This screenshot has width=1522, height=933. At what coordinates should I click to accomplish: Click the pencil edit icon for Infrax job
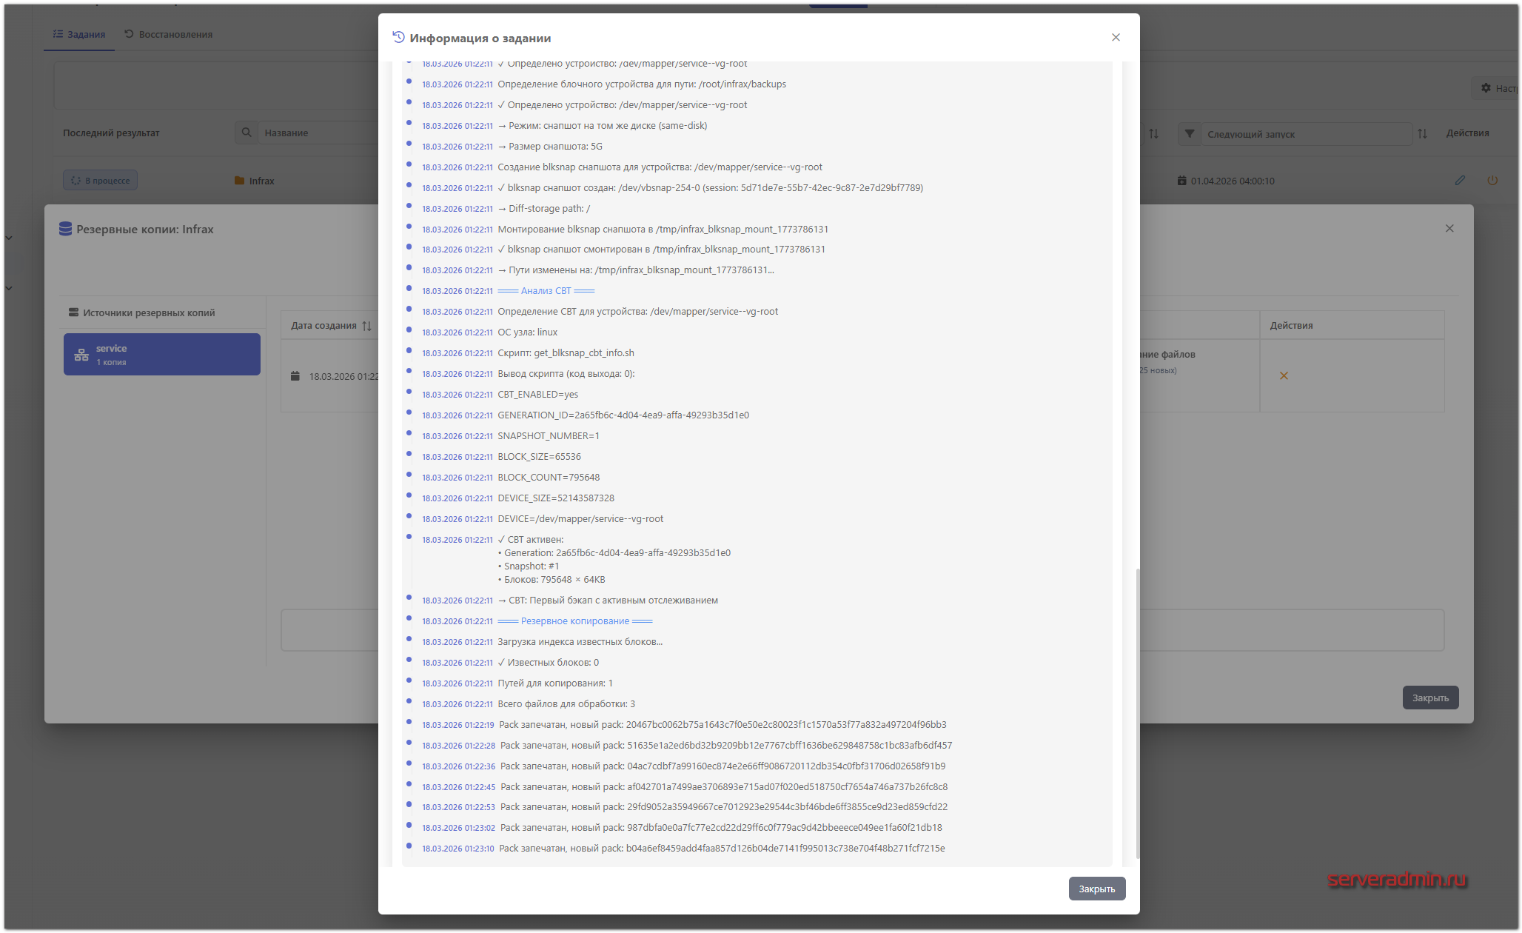coord(1460,180)
